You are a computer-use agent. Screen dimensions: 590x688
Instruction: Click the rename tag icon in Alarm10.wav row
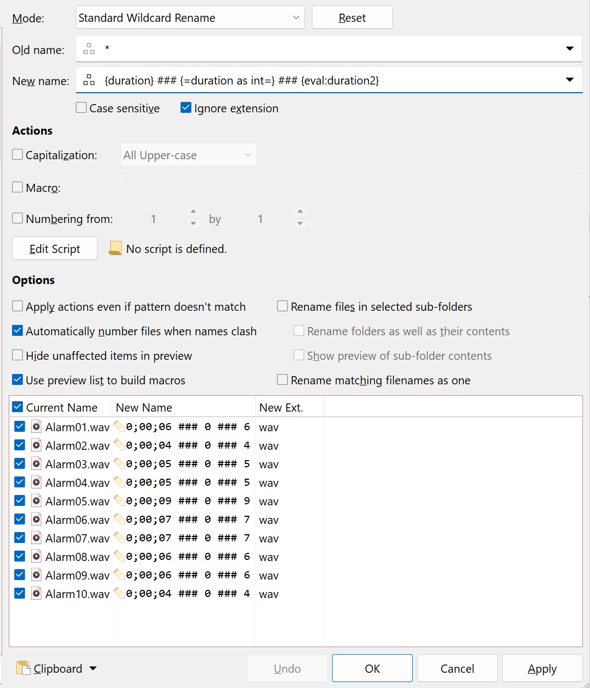click(119, 593)
